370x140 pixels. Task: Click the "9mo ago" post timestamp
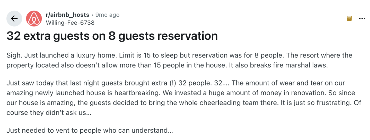coord(107,15)
